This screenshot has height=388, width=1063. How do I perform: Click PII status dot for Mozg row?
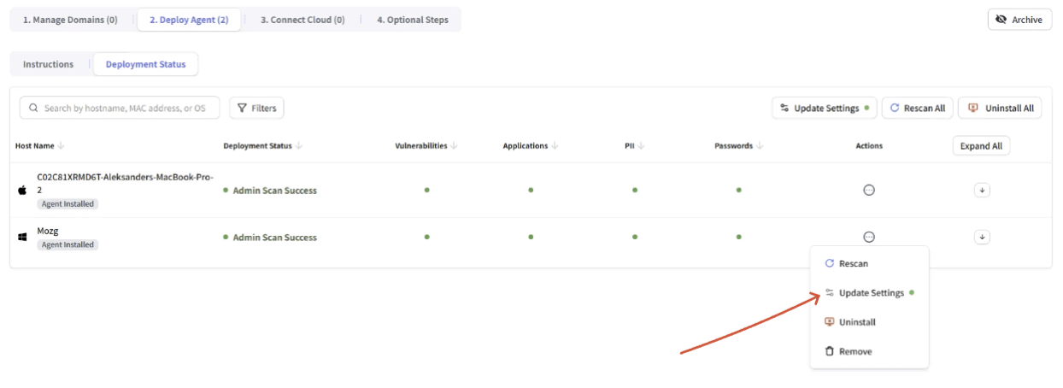pyautogui.click(x=635, y=237)
